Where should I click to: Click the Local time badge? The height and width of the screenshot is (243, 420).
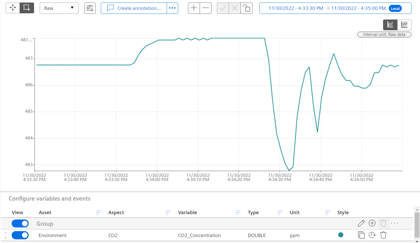(x=395, y=8)
